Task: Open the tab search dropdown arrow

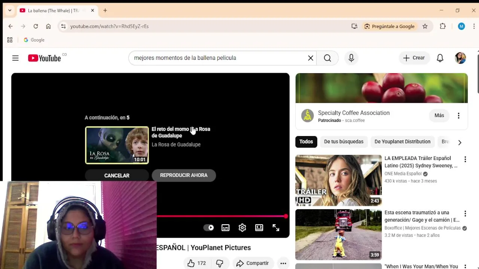Action: (x=10, y=10)
